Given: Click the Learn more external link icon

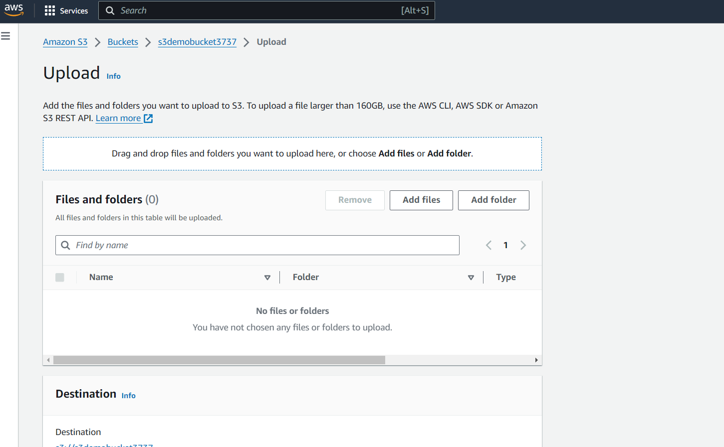Looking at the screenshot, I should [x=148, y=119].
